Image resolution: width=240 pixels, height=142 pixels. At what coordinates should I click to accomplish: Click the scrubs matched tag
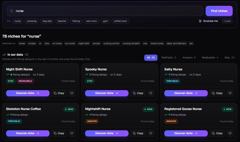click(x=96, y=43)
